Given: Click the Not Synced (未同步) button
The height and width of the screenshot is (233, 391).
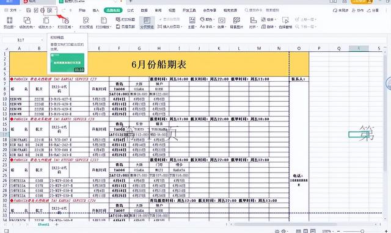Looking at the screenshot, I should pyautogui.click(x=341, y=10).
